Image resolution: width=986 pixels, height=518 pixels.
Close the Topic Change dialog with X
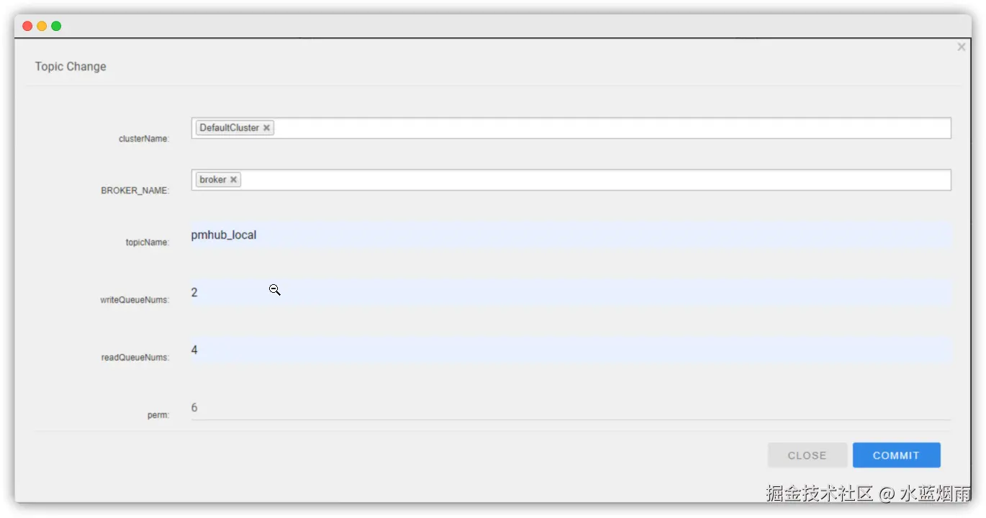(961, 47)
